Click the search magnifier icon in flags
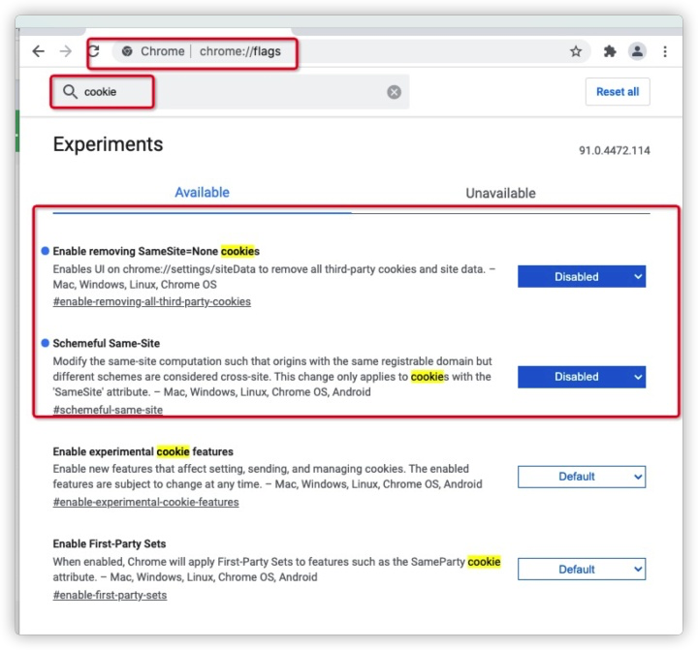698x650 pixels. tap(70, 92)
